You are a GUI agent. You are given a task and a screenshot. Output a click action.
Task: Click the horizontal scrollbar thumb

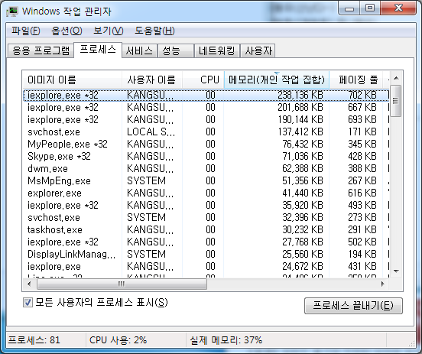[122, 284]
